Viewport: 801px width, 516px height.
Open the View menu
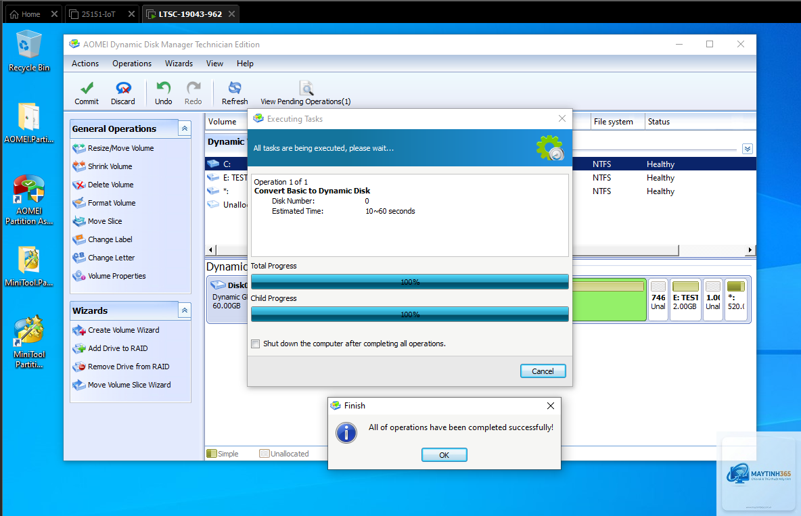pyautogui.click(x=214, y=64)
